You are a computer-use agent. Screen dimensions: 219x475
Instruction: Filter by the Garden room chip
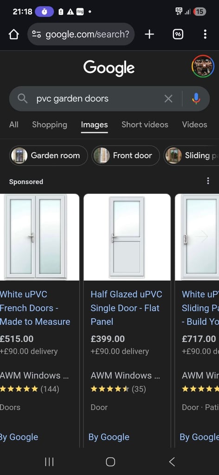click(48, 155)
